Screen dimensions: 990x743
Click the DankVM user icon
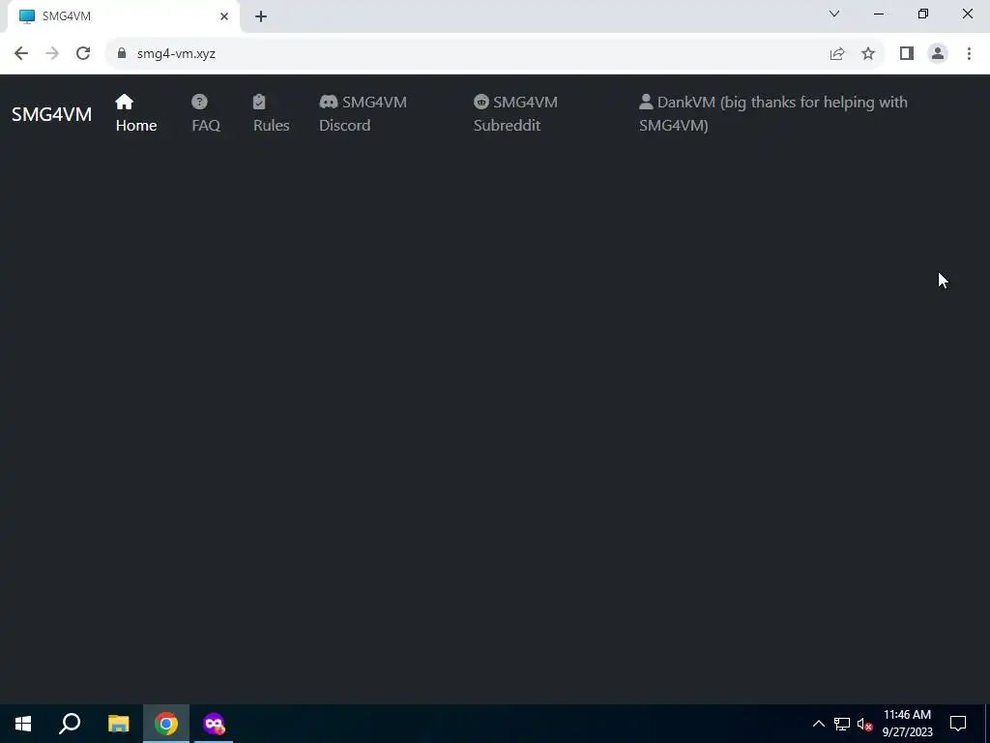[646, 102]
